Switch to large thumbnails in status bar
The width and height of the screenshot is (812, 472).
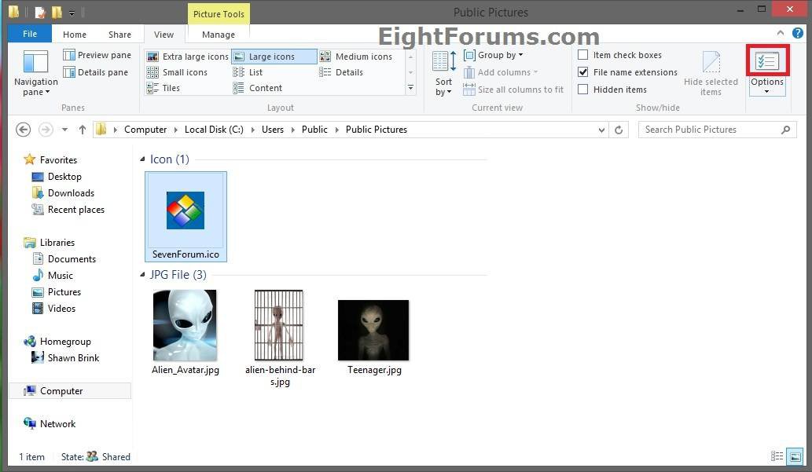[795, 456]
